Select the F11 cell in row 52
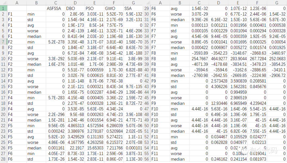Image resolution: width=287 pixels, height=163 pixels. pyautogui.click(x=160, y=137)
